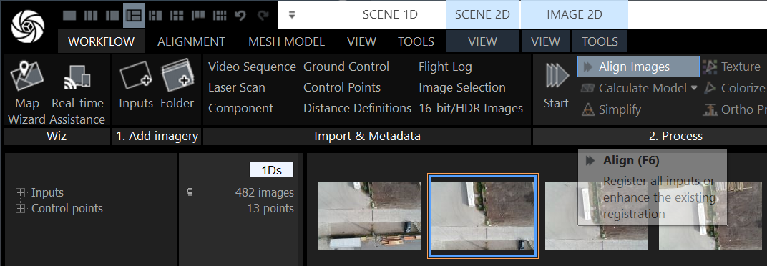This screenshot has width=767, height=266.
Task: Open the VIEW tab under SCENE 2D
Action: [x=482, y=41]
